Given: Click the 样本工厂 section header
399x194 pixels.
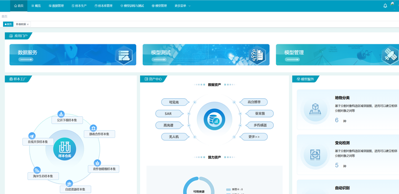Looking at the screenshot, I should point(18,79).
